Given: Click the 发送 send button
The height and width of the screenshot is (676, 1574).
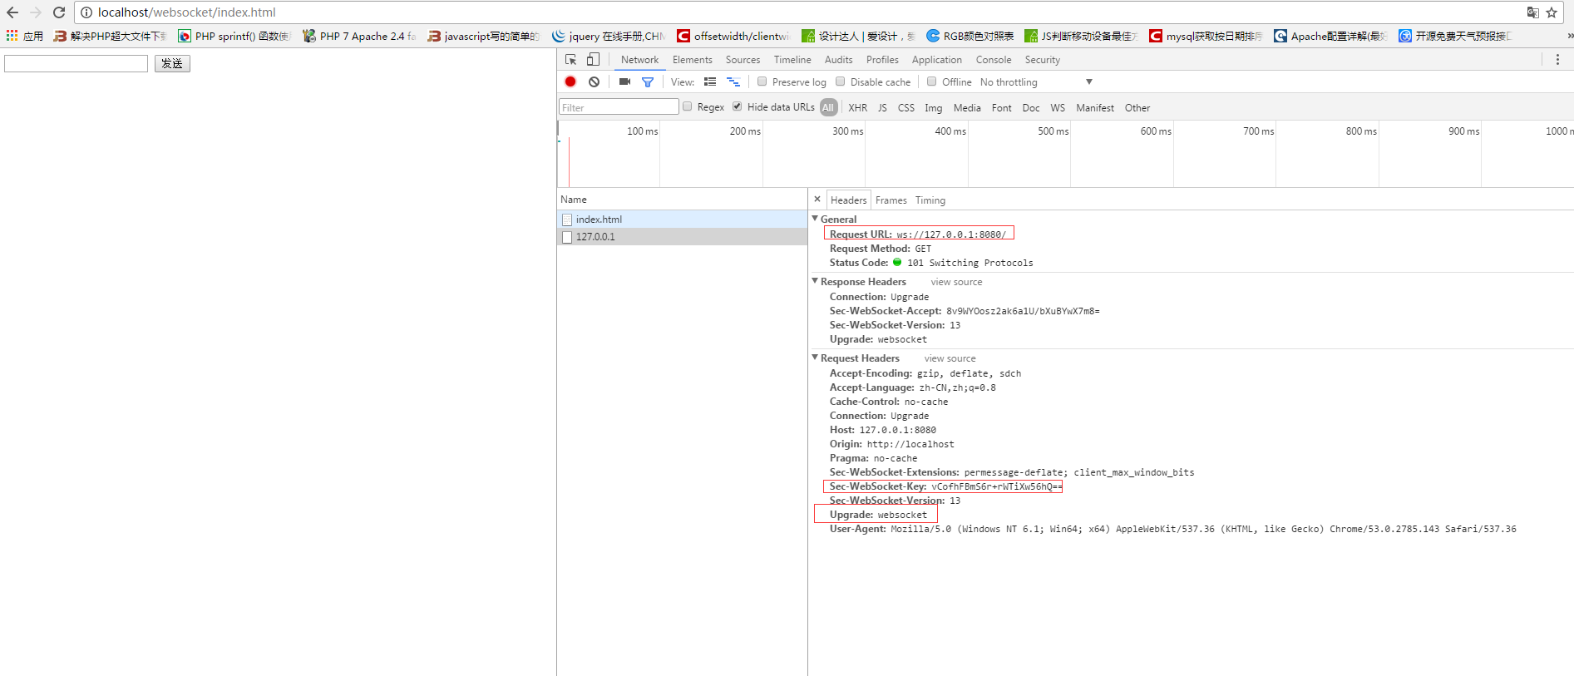Looking at the screenshot, I should point(172,63).
